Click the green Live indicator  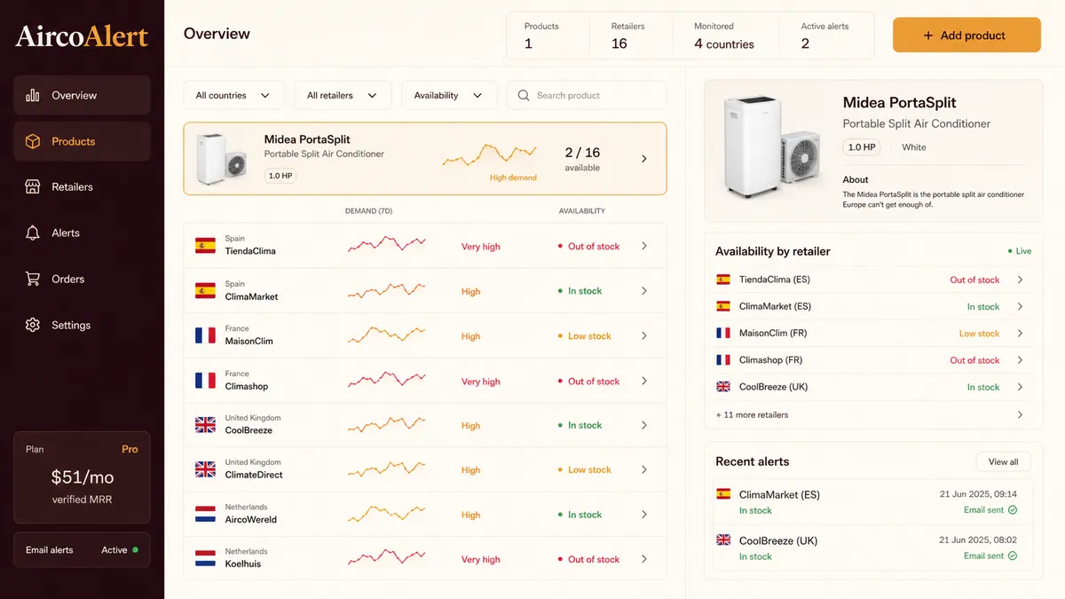1020,251
